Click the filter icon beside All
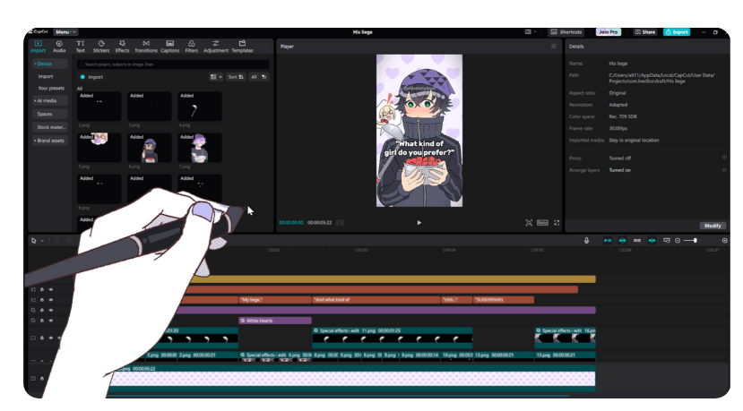 [264, 77]
